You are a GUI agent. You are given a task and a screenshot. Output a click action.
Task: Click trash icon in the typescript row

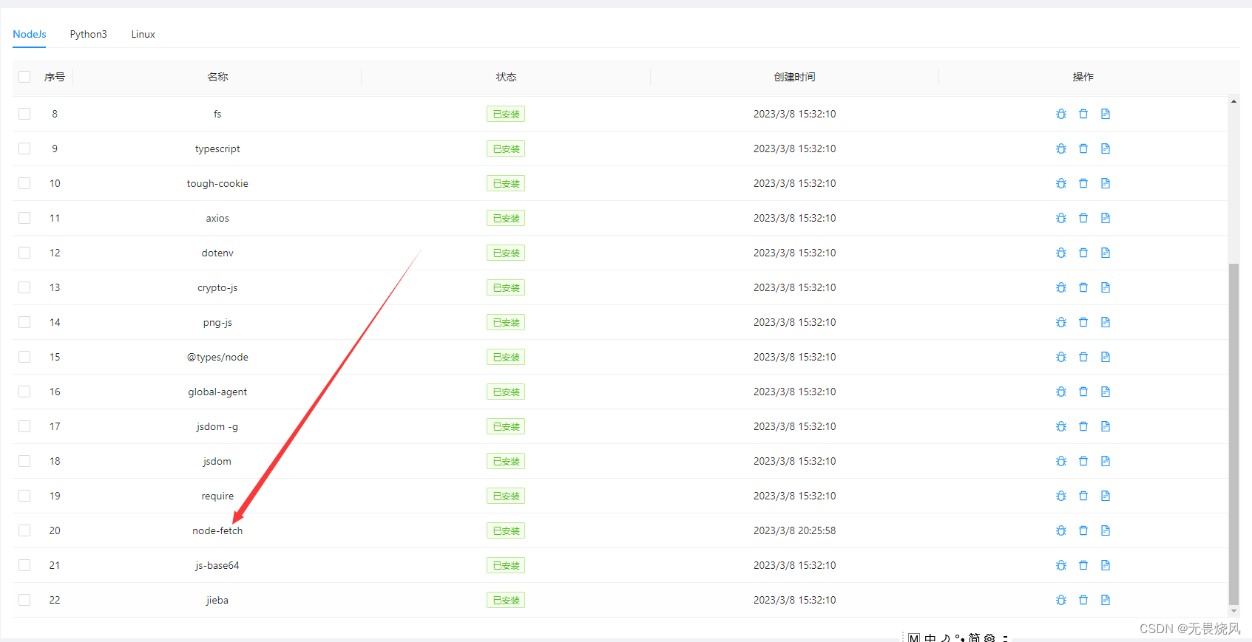[x=1083, y=148]
